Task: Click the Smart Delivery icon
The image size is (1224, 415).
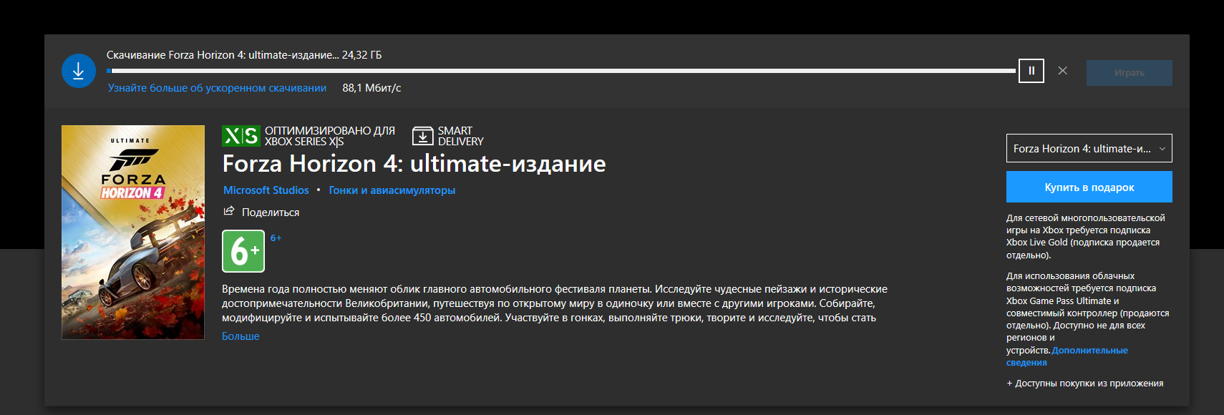Action: click(423, 136)
